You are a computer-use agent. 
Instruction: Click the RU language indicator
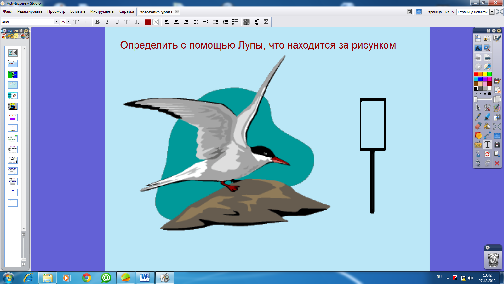(x=439, y=277)
